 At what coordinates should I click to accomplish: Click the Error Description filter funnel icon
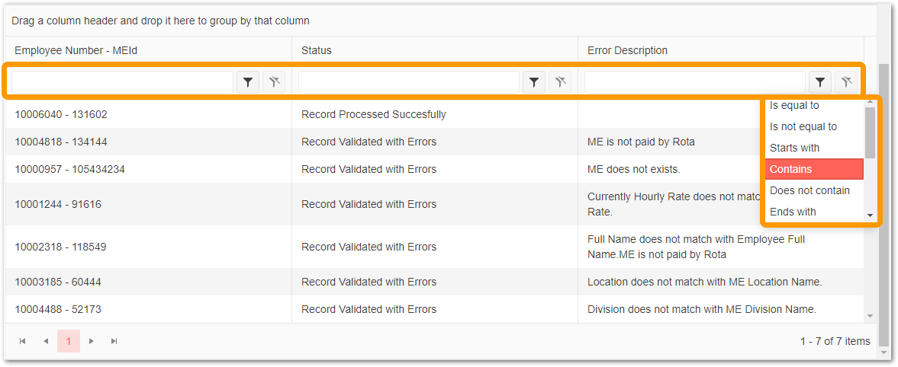click(x=820, y=82)
